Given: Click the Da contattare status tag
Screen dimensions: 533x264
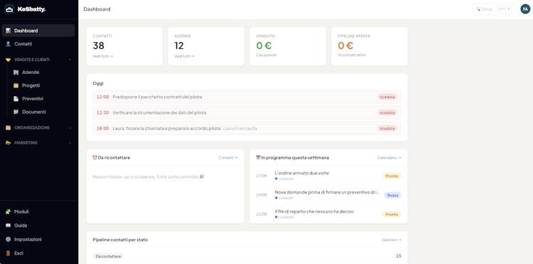Looking at the screenshot, I should [109, 256].
